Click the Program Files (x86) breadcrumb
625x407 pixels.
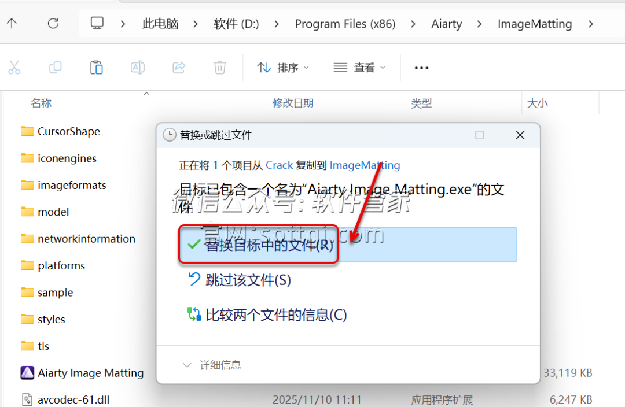coord(345,24)
